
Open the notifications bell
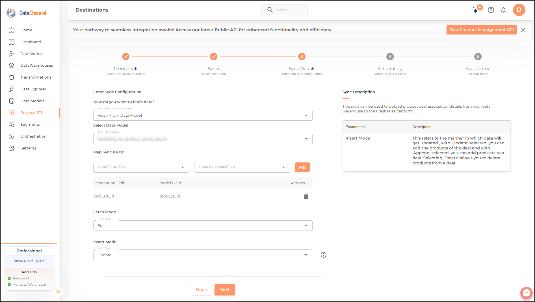pos(503,10)
